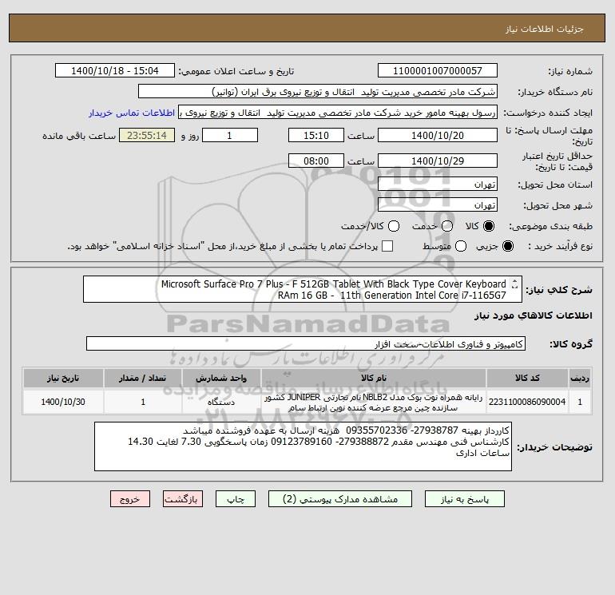Click the JUNIPER notebook product name cell

(x=374, y=402)
